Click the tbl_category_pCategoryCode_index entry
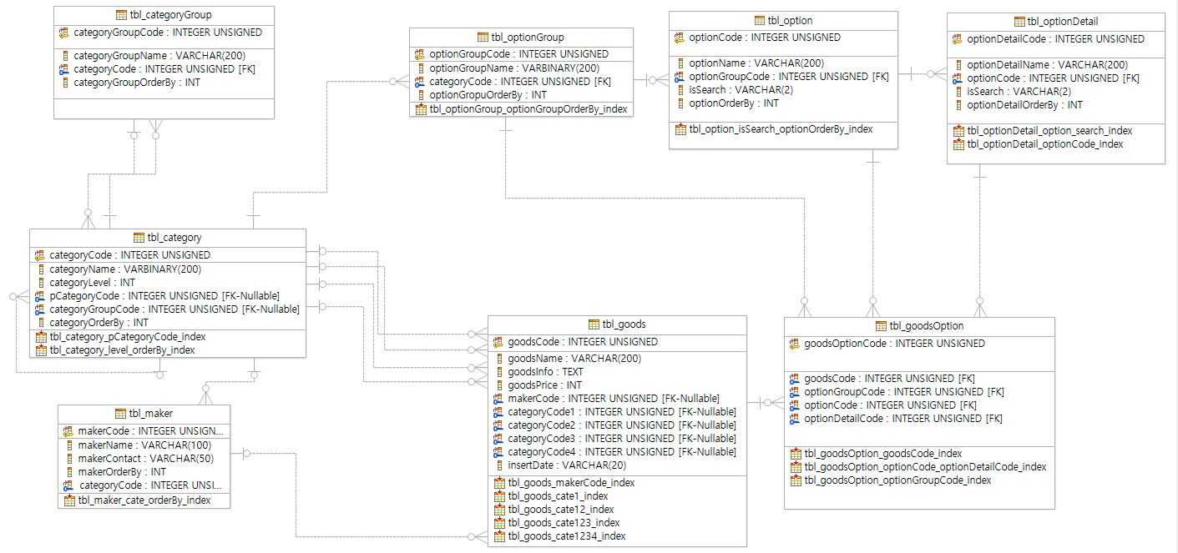1178x553 pixels. [128, 337]
